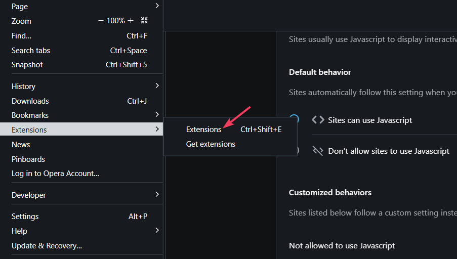Click the Alt+P shortcut text

click(138, 217)
